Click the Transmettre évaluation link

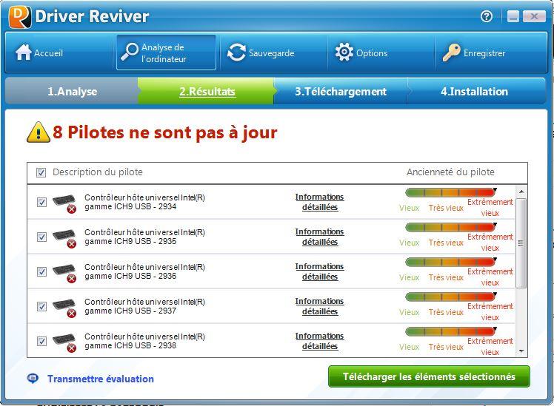pyautogui.click(x=101, y=379)
